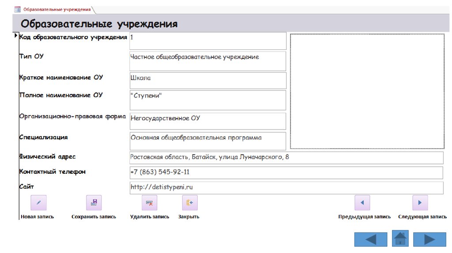Click the blue home button
This screenshot has height=253, width=452.
click(400, 238)
